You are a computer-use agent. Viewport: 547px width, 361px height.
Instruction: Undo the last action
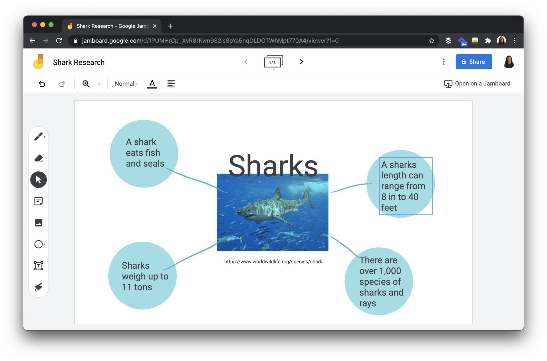42,84
